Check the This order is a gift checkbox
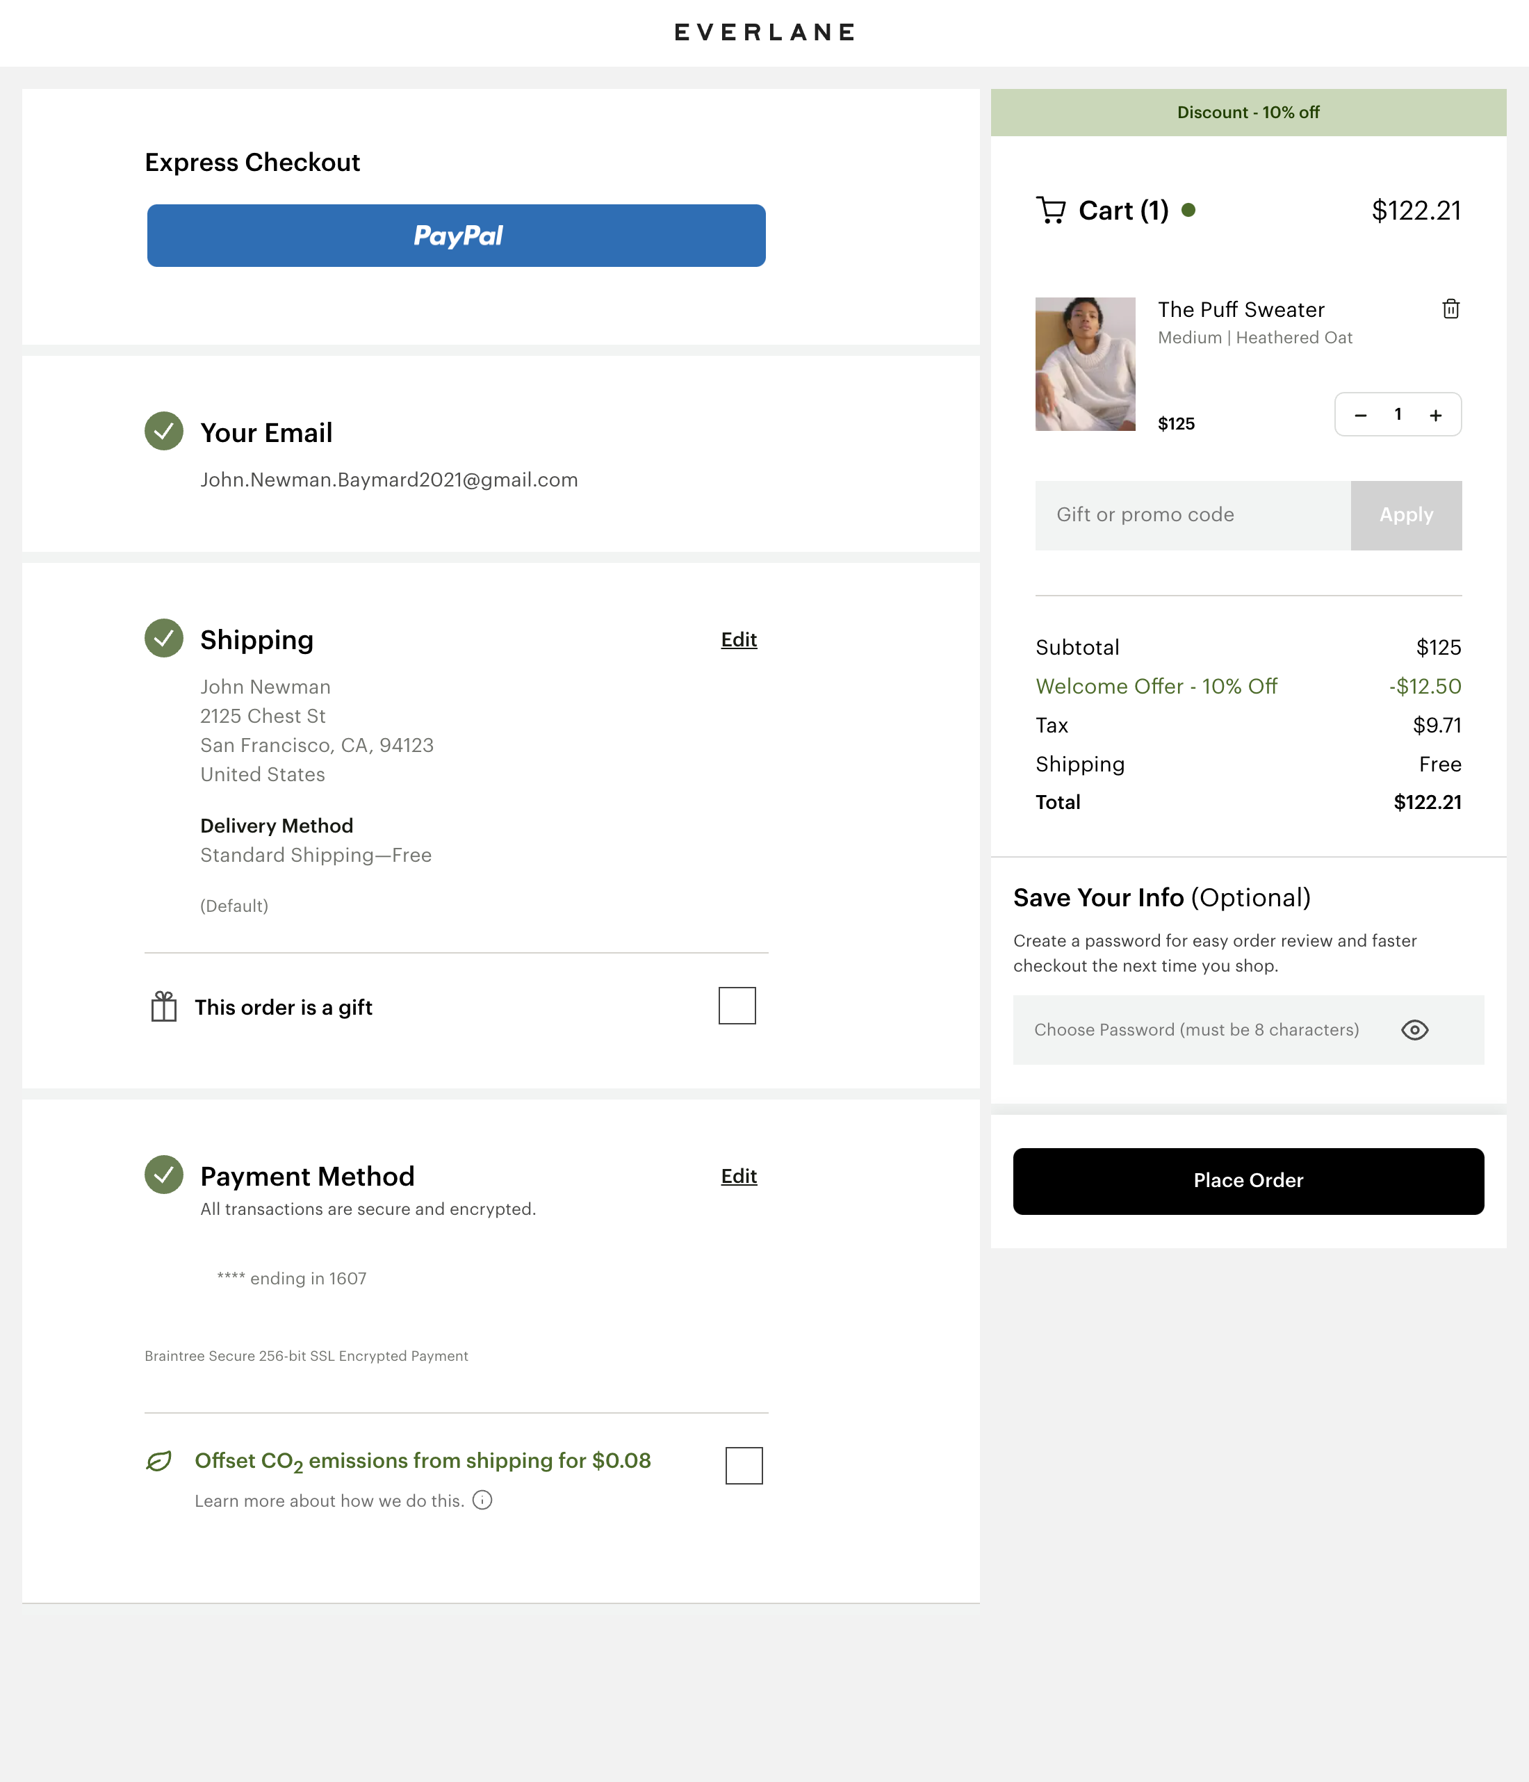The height and width of the screenshot is (1782, 1529). [x=736, y=1004]
